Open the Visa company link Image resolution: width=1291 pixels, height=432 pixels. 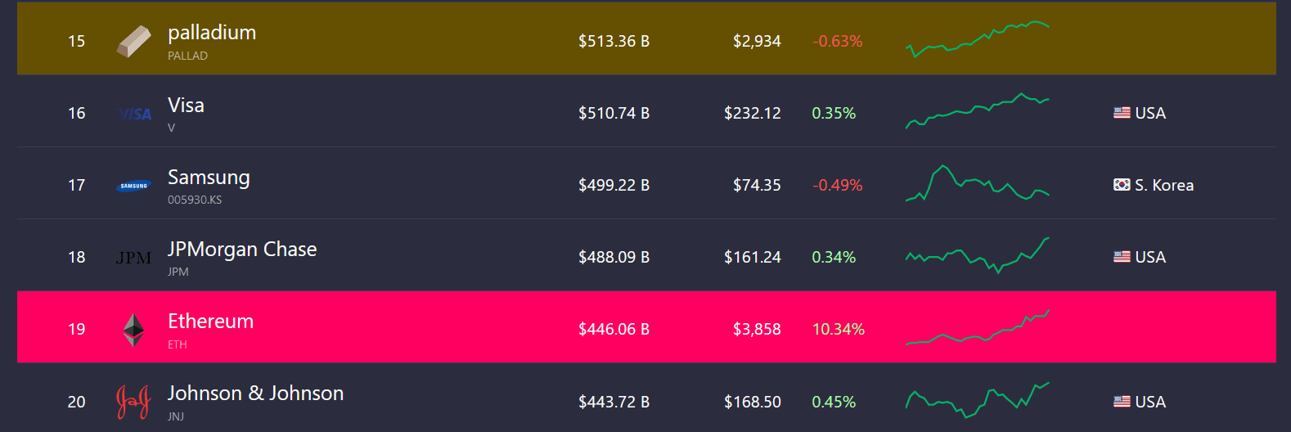pyautogui.click(x=186, y=106)
